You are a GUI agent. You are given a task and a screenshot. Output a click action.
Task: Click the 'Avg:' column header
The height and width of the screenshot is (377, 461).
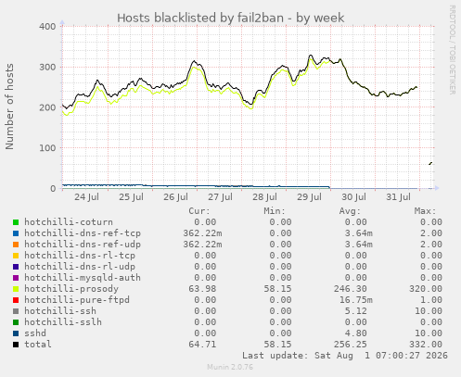click(x=350, y=211)
